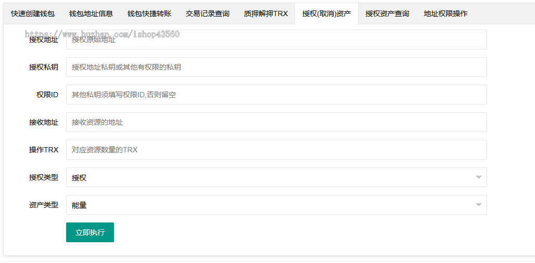Click the 权限ID label text
The image size is (535, 263).
click(47, 95)
